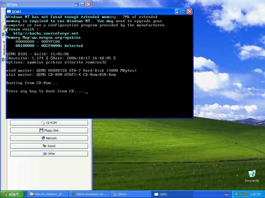This screenshot has width=265, height=198.
Task: Click the speaker icon on Sound button
Action: coord(45,146)
